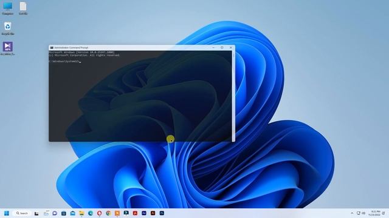This screenshot has width=389, height=218.
Task: Open the Windows Start menu
Action: tap(7, 213)
